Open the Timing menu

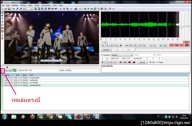pyautogui.click(x=23, y=5)
